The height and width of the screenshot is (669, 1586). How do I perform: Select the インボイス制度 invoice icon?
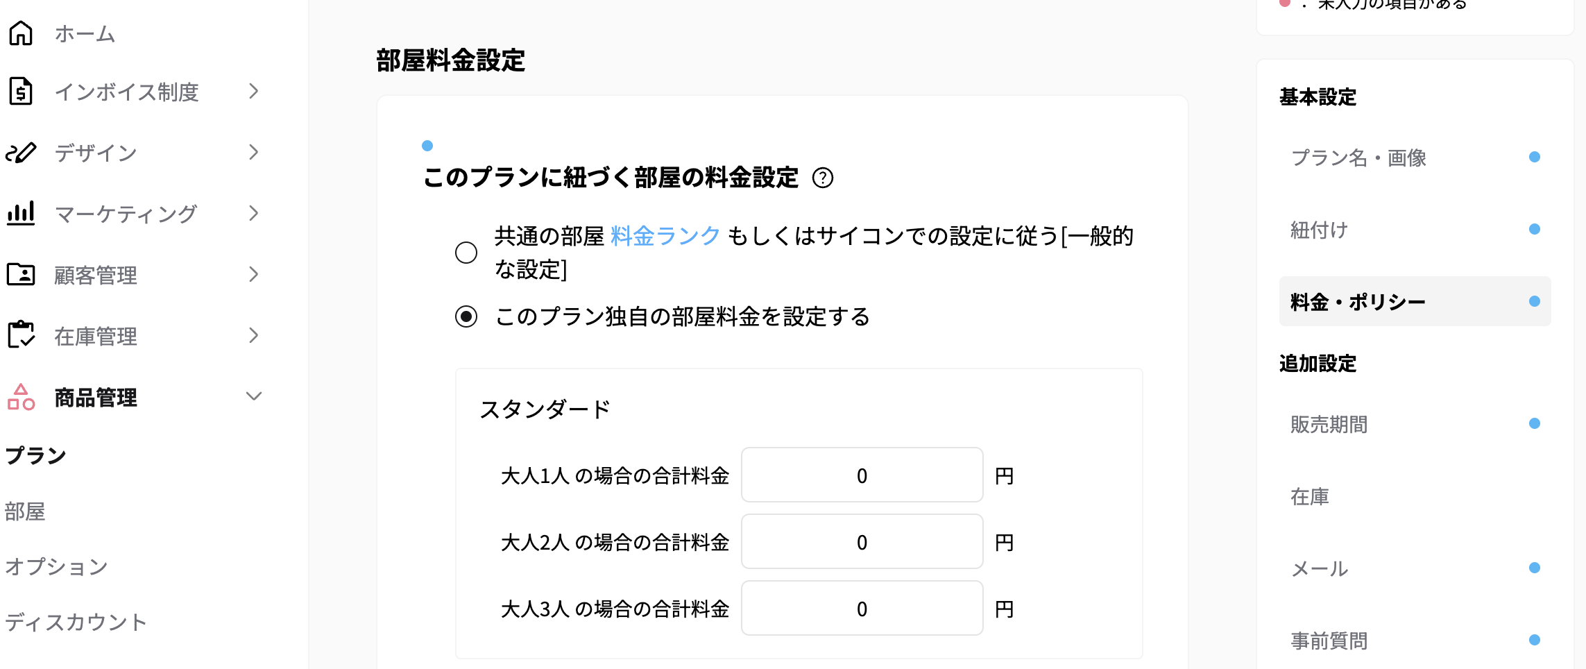point(22,92)
